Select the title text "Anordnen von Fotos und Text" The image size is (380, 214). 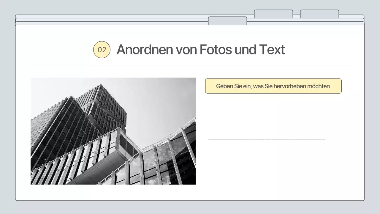point(201,49)
